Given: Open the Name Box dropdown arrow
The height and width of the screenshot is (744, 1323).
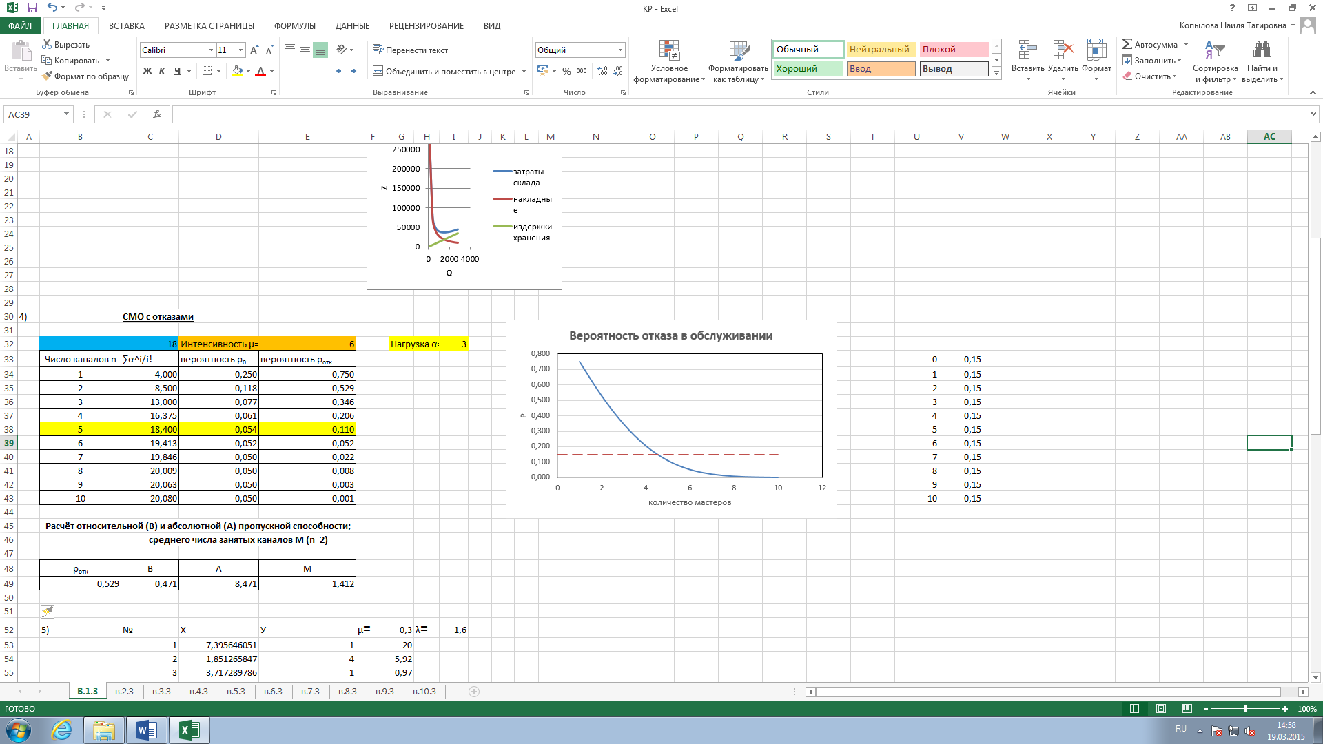Looking at the screenshot, I should coord(66,114).
